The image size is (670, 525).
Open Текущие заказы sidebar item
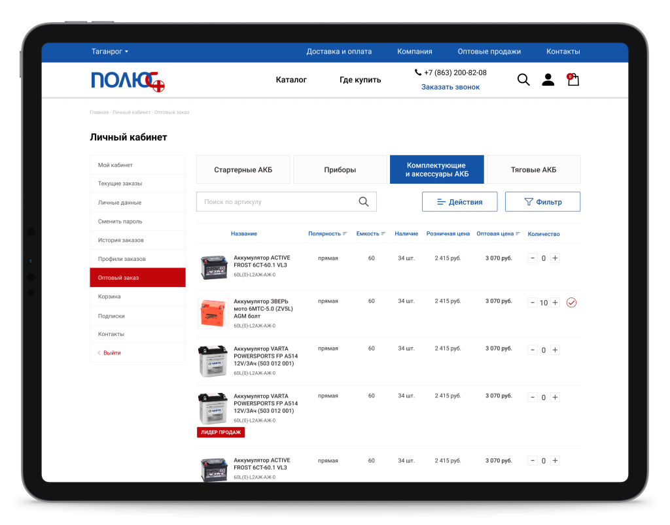[x=137, y=184]
